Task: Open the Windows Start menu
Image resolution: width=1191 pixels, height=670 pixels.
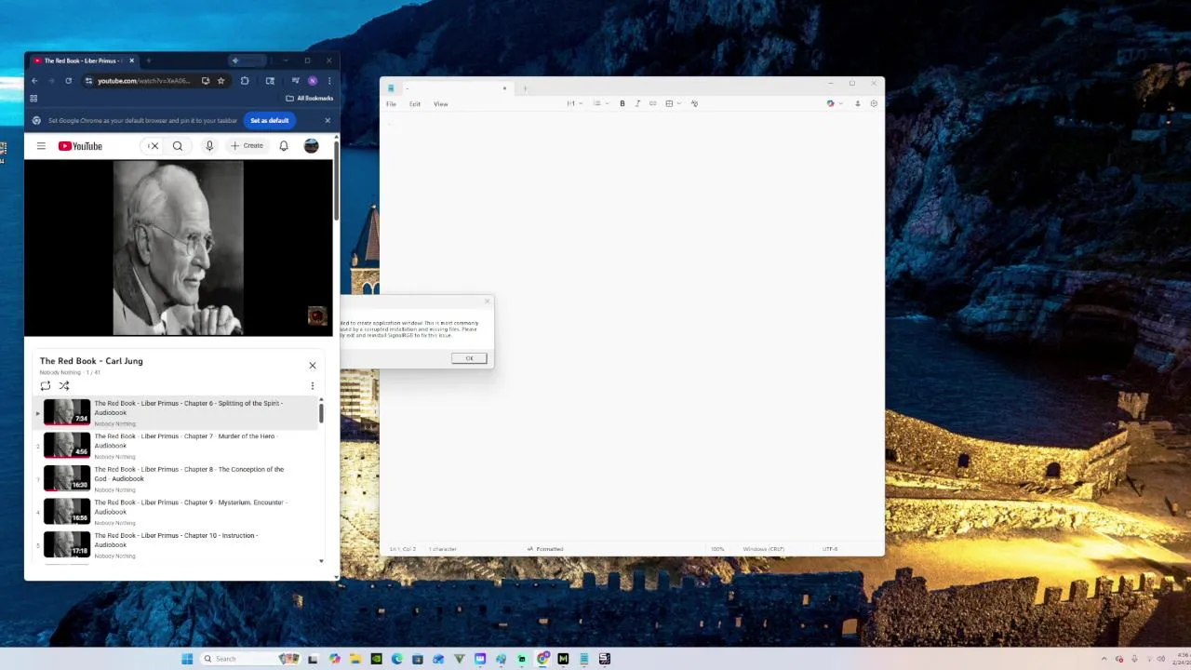Action: 187,659
